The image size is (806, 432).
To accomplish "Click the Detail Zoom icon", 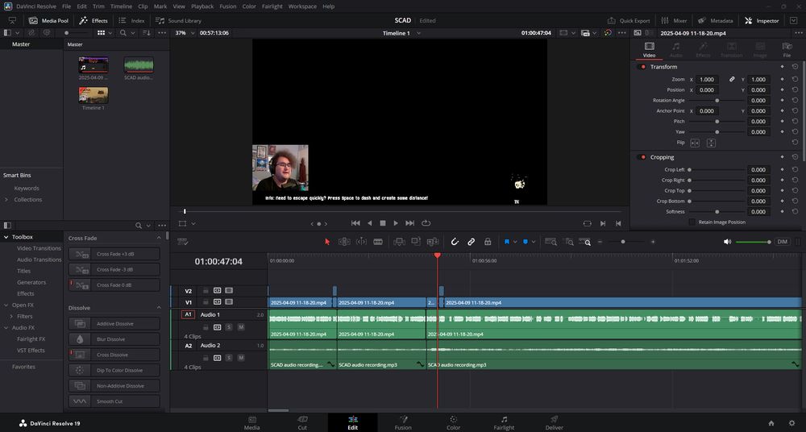I will 568,242.
